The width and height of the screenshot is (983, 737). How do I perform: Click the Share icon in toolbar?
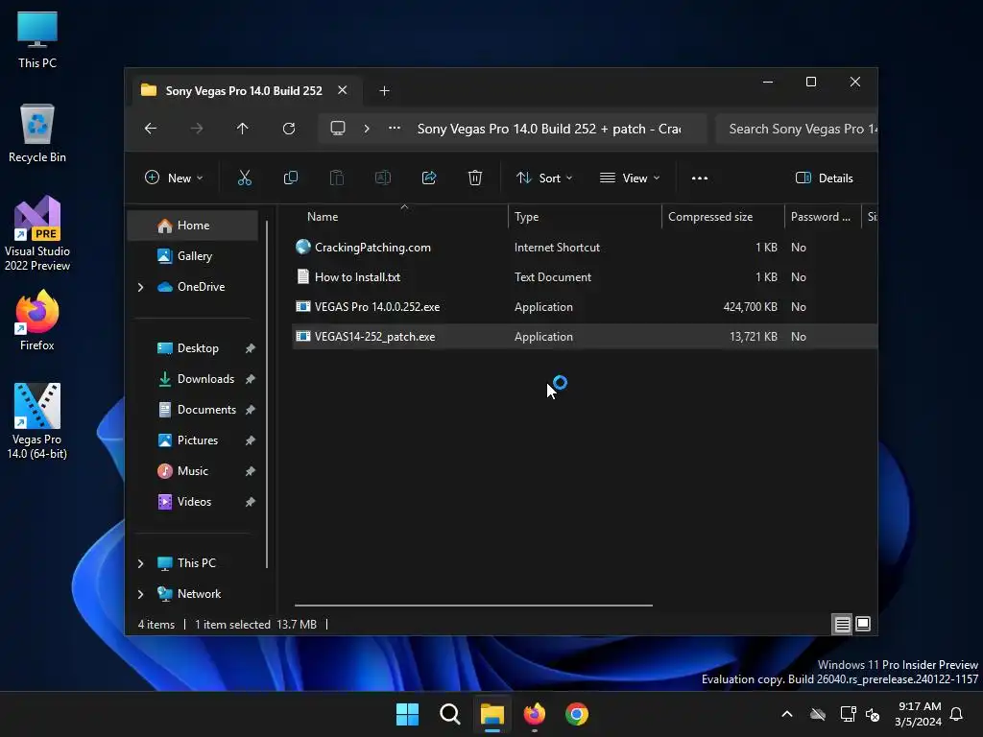click(x=429, y=178)
